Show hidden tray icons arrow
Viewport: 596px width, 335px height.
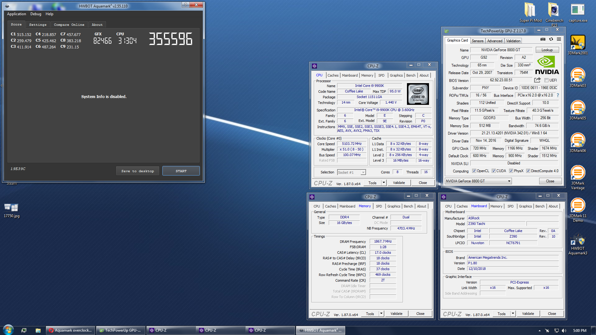pos(540,331)
